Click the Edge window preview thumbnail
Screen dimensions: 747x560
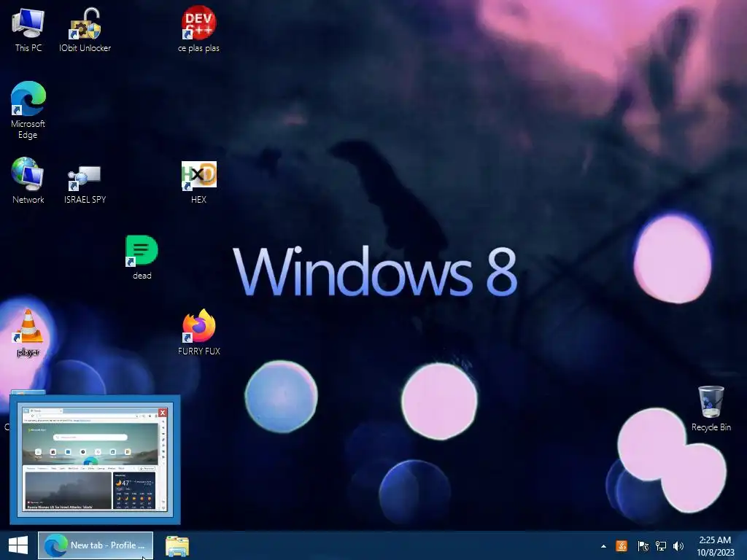click(x=96, y=459)
